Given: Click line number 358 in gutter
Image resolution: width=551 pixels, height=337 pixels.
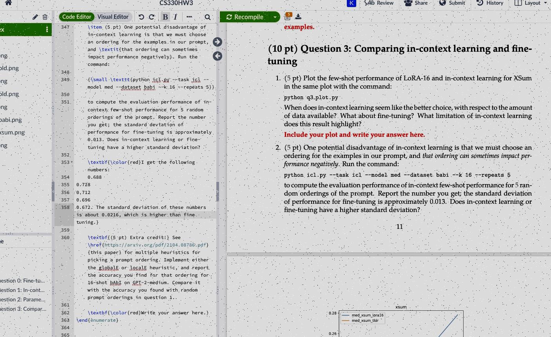Looking at the screenshot, I should pos(65,207).
